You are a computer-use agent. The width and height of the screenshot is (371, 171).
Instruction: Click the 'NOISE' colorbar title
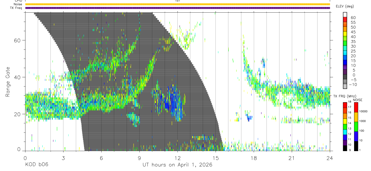(358, 100)
